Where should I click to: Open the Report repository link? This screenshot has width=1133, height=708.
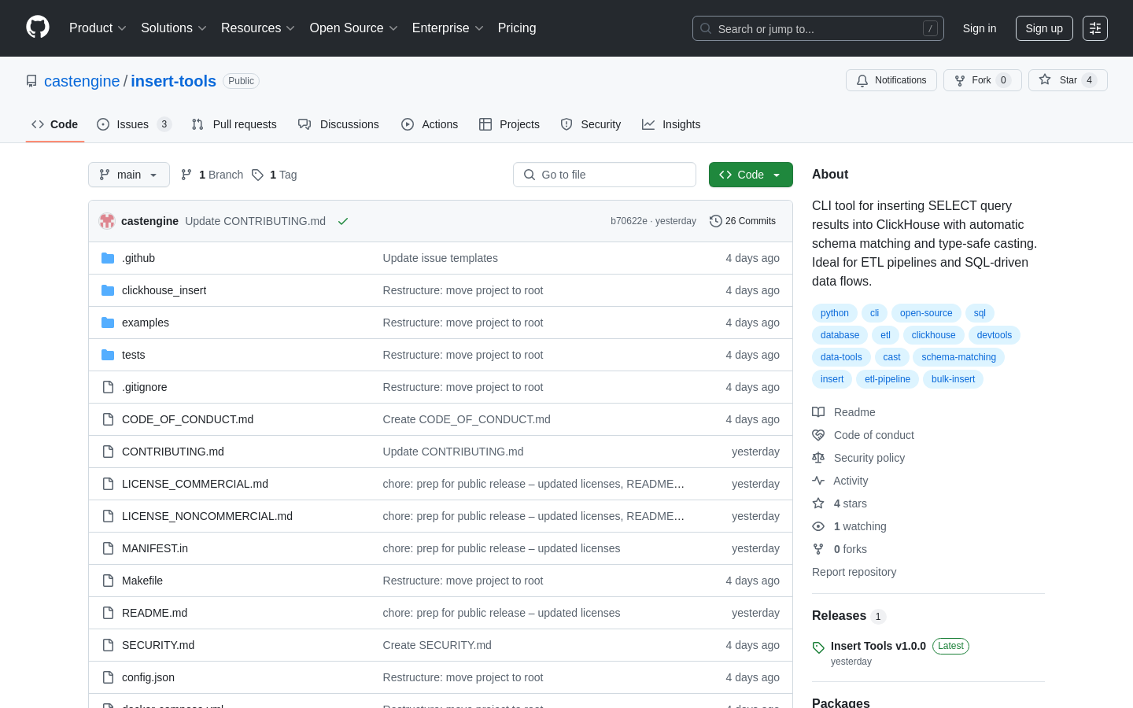854,572
